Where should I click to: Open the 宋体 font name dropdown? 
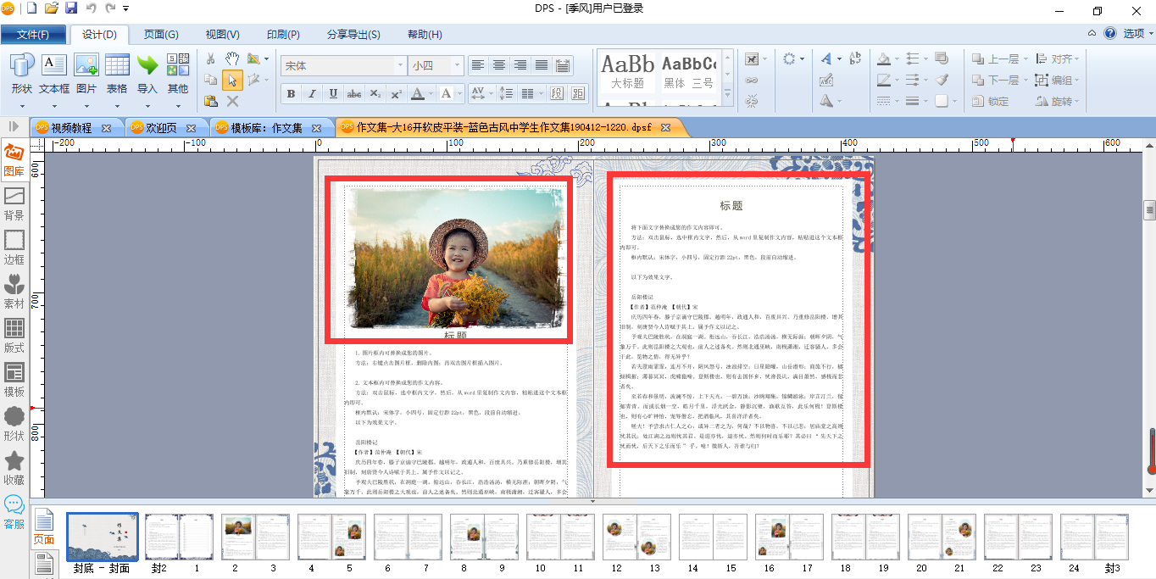point(344,65)
